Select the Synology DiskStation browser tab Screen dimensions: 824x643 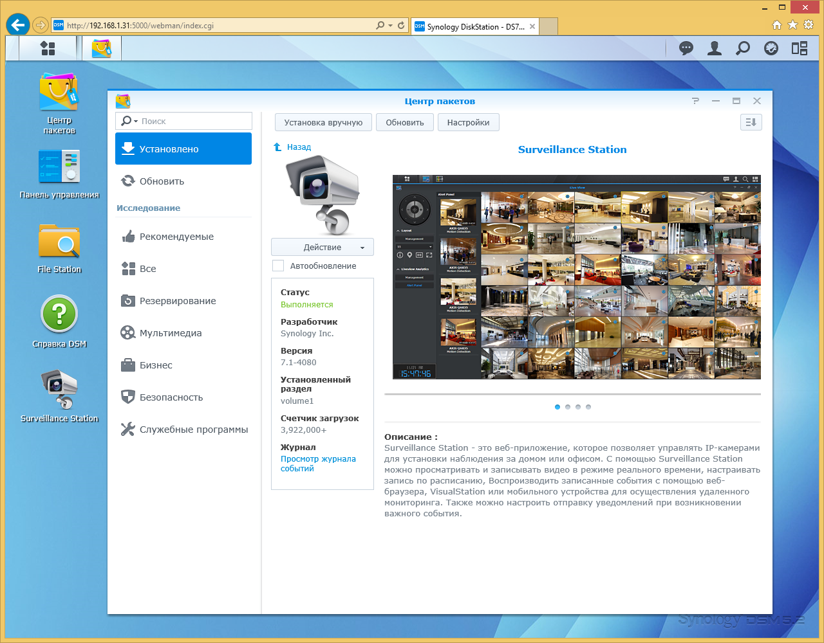pyautogui.click(x=475, y=26)
